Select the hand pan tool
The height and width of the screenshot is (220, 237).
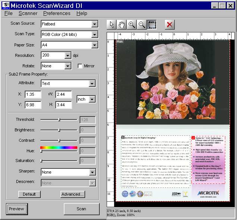(122, 25)
